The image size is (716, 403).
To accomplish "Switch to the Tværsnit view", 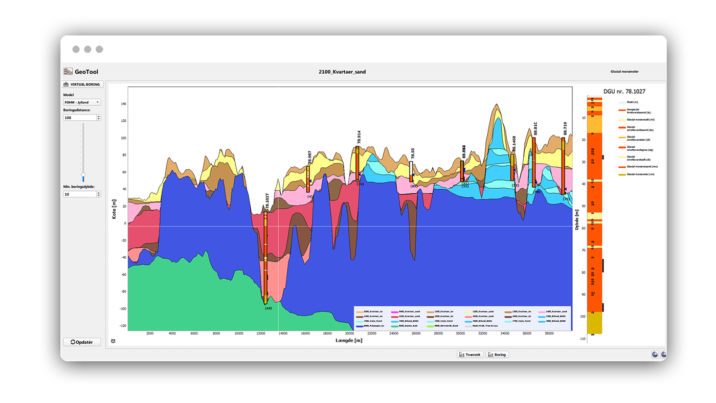I will pyautogui.click(x=470, y=354).
